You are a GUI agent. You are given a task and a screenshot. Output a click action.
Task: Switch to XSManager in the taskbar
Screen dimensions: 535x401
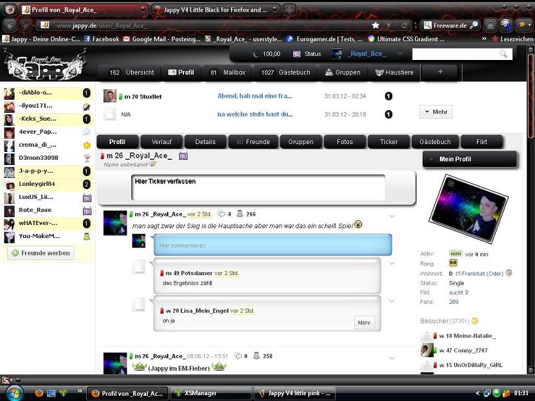tap(211, 393)
